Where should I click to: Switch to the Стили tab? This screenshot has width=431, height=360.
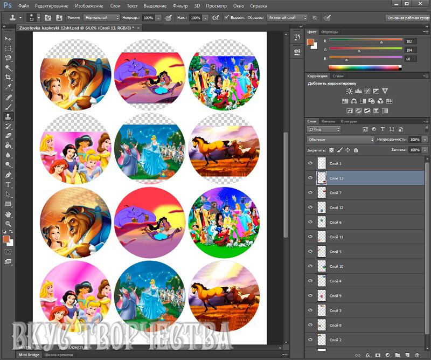(338, 76)
